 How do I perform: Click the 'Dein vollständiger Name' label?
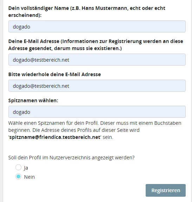[87, 12]
